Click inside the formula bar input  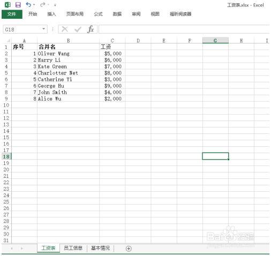click(184, 29)
